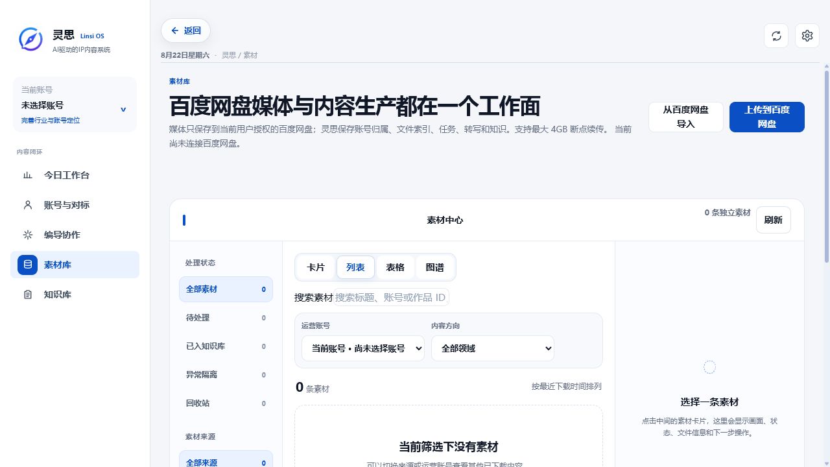Image resolution: width=830 pixels, height=467 pixels.
Task: Open settings gear icon
Action: coord(807,36)
